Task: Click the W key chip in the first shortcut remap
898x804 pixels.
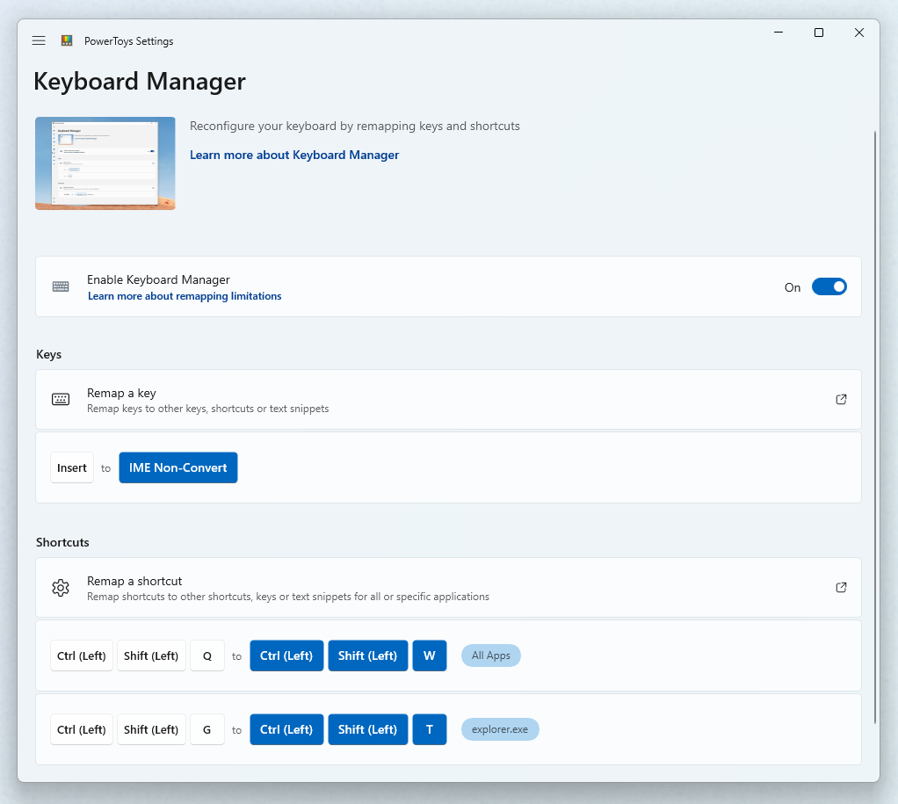Action: [430, 656]
